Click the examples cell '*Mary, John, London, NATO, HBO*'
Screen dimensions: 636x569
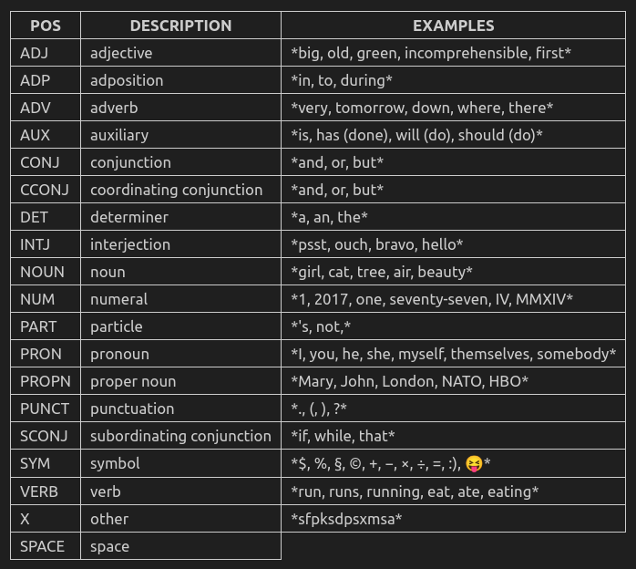pyautogui.click(x=409, y=381)
